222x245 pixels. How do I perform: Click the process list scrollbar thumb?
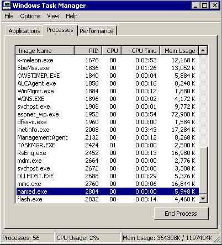pos(203,171)
